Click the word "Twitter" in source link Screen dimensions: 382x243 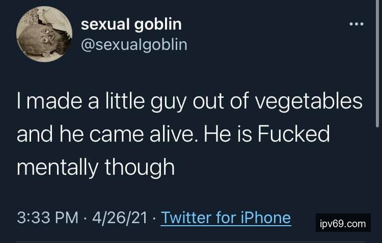click(186, 218)
